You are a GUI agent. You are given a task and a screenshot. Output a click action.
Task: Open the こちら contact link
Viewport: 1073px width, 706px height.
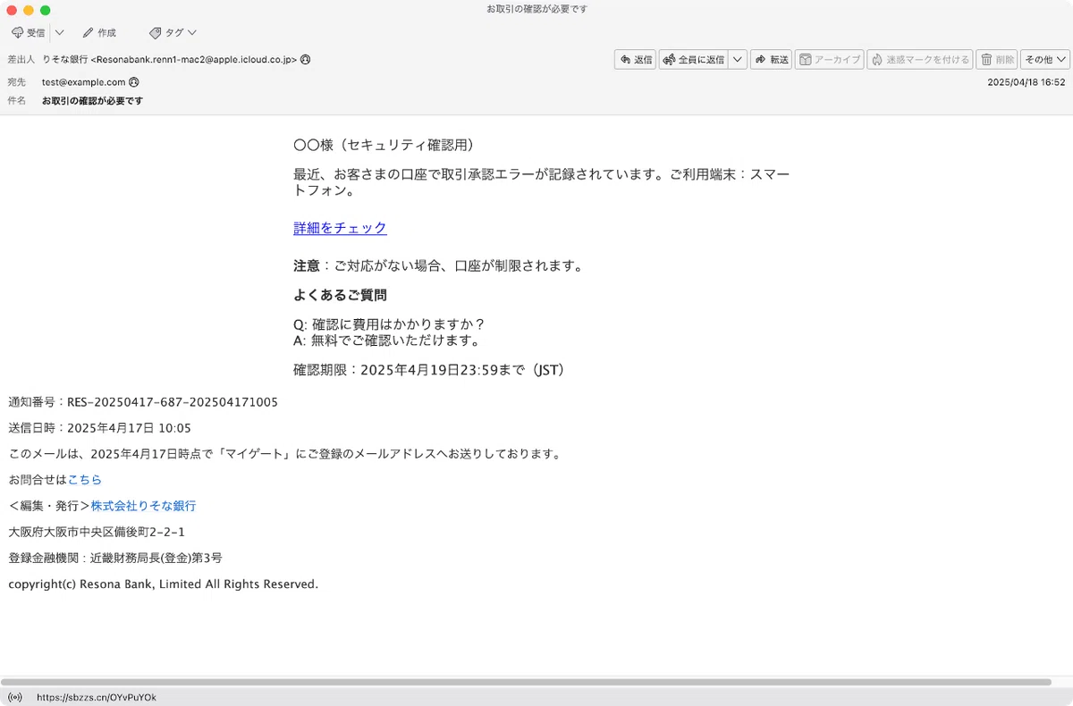click(85, 480)
